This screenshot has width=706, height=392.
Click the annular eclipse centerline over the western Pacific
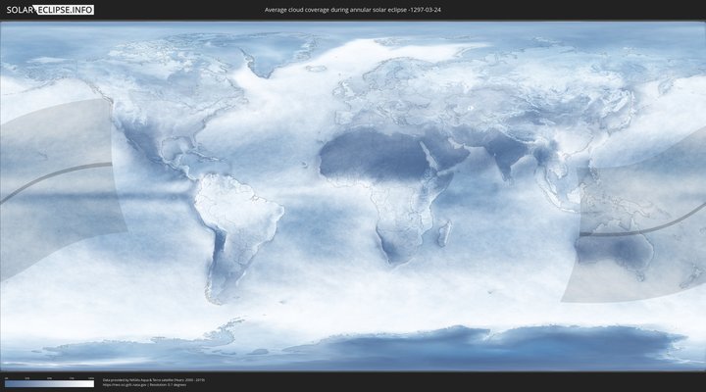(x=49, y=174)
